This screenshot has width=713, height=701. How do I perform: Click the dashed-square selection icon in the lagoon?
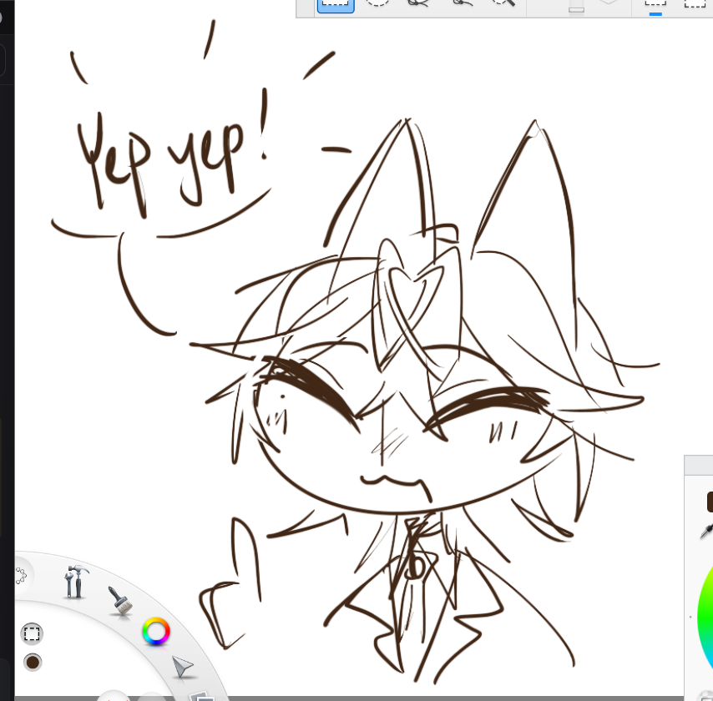[32, 633]
